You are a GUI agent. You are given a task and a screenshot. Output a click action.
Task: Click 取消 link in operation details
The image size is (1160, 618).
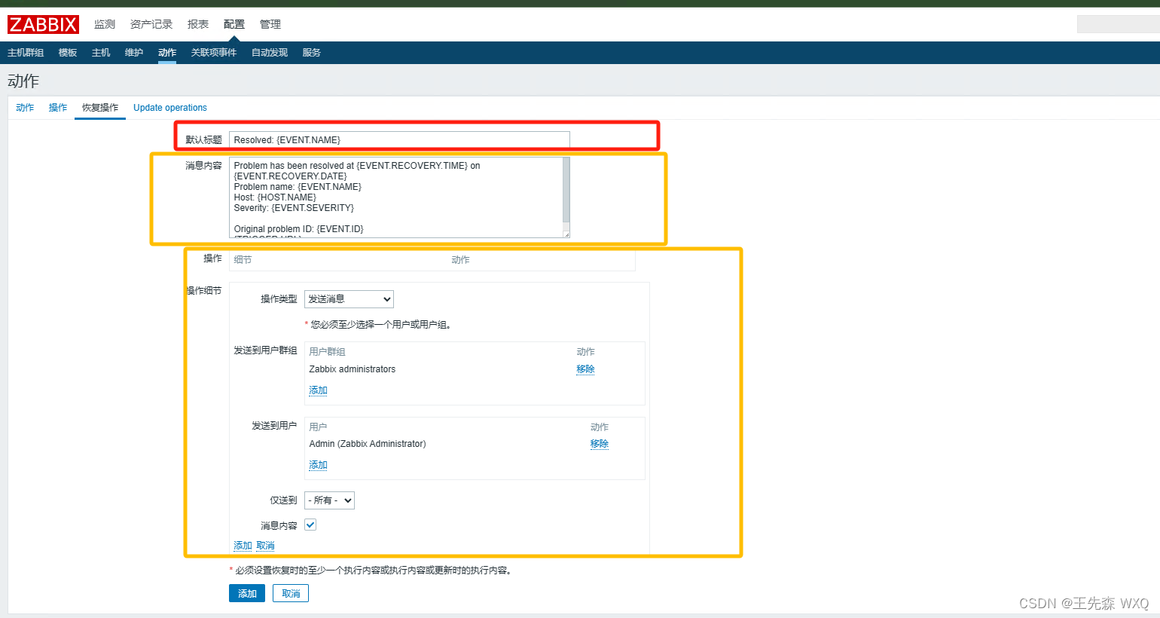click(265, 546)
